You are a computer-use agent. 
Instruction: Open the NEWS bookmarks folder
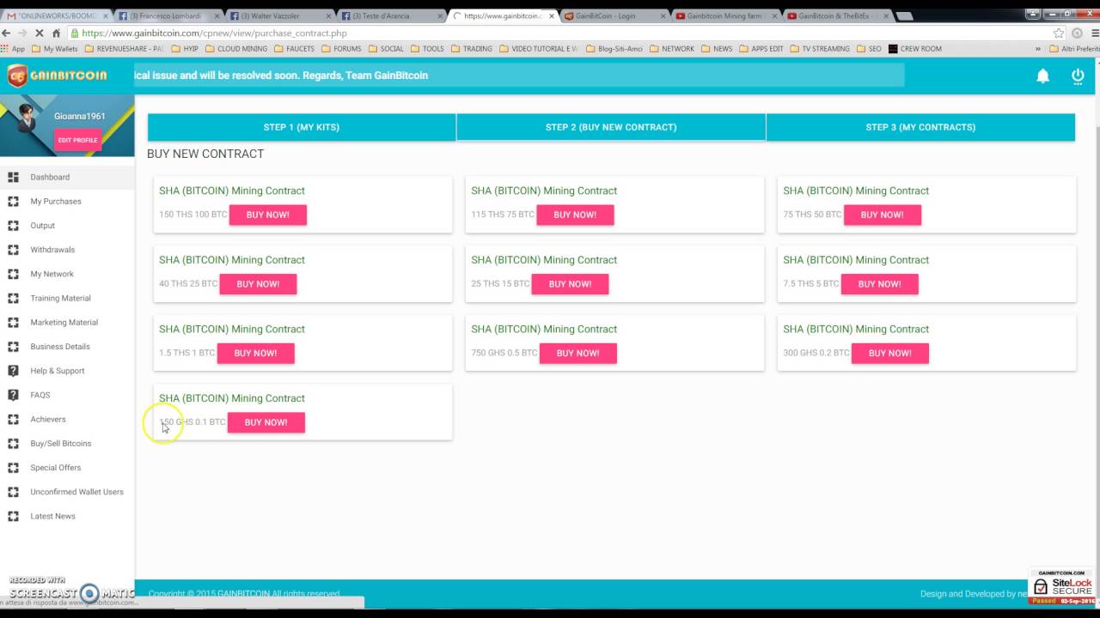point(717,49)
